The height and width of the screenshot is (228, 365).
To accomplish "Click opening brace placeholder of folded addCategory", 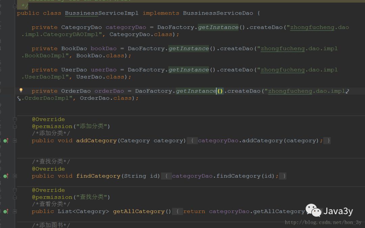I will [192, 141].
